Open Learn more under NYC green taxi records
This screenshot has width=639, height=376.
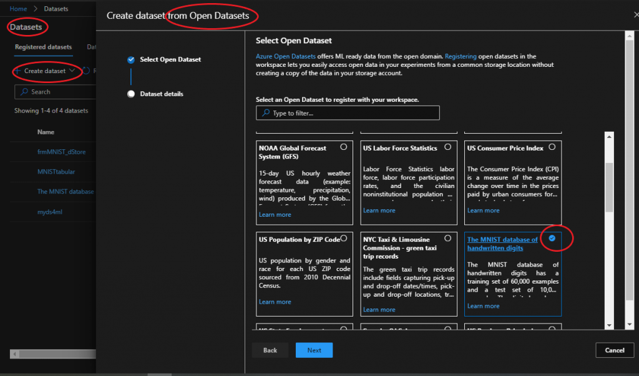(x=379, y=310)
